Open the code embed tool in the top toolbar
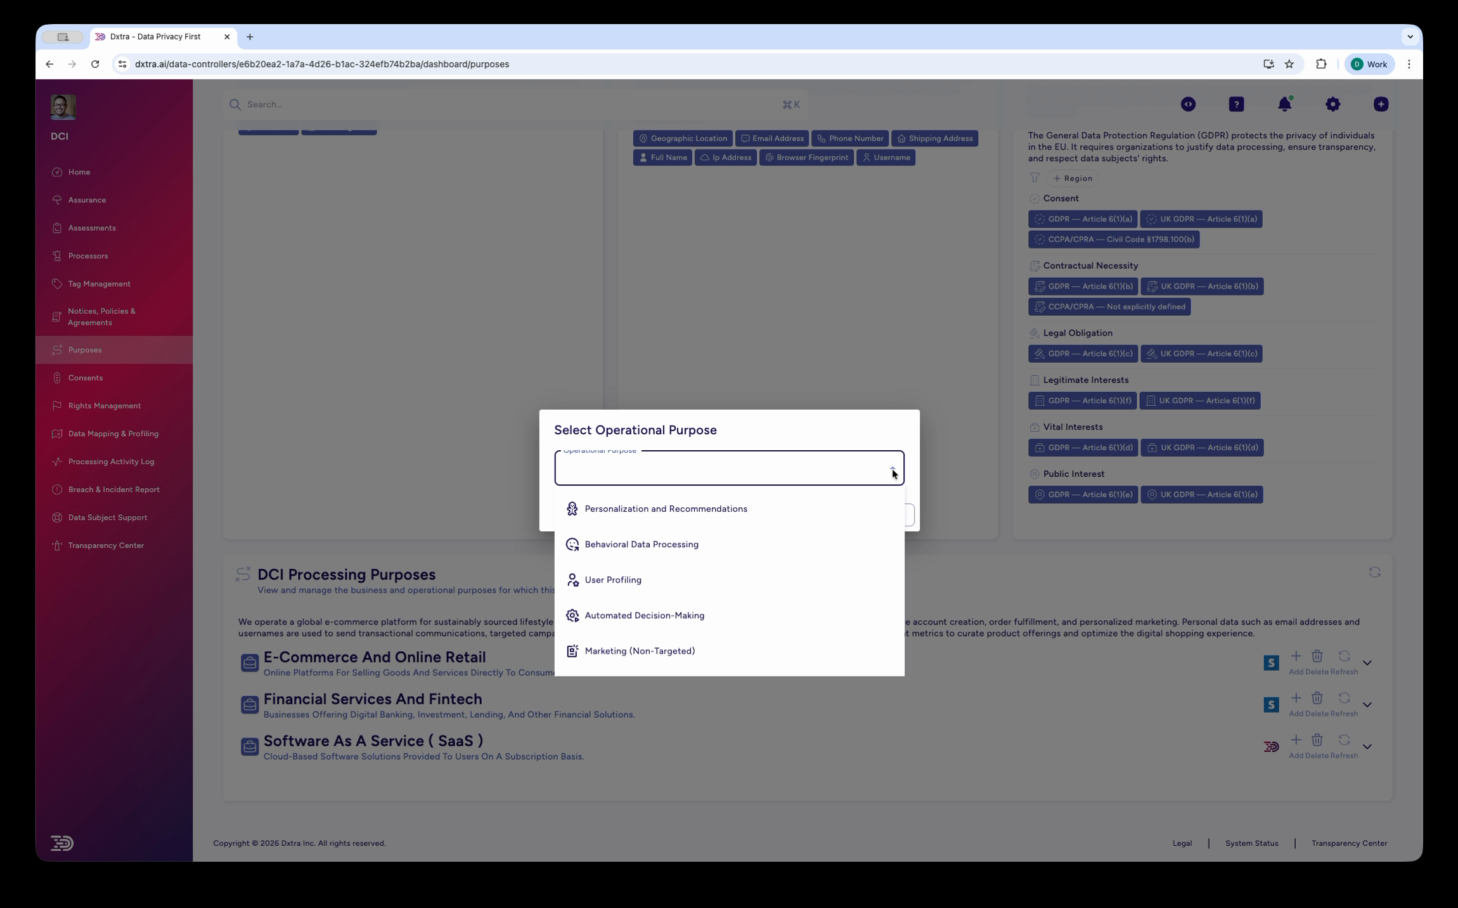Viewport: 1458px width, 908px height. click(x=1187, y=104)
